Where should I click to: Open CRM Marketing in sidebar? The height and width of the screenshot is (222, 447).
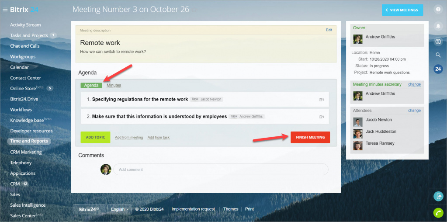point(26,152)
